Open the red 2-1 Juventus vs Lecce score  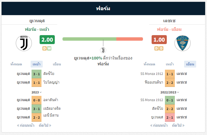pos(170,117)
